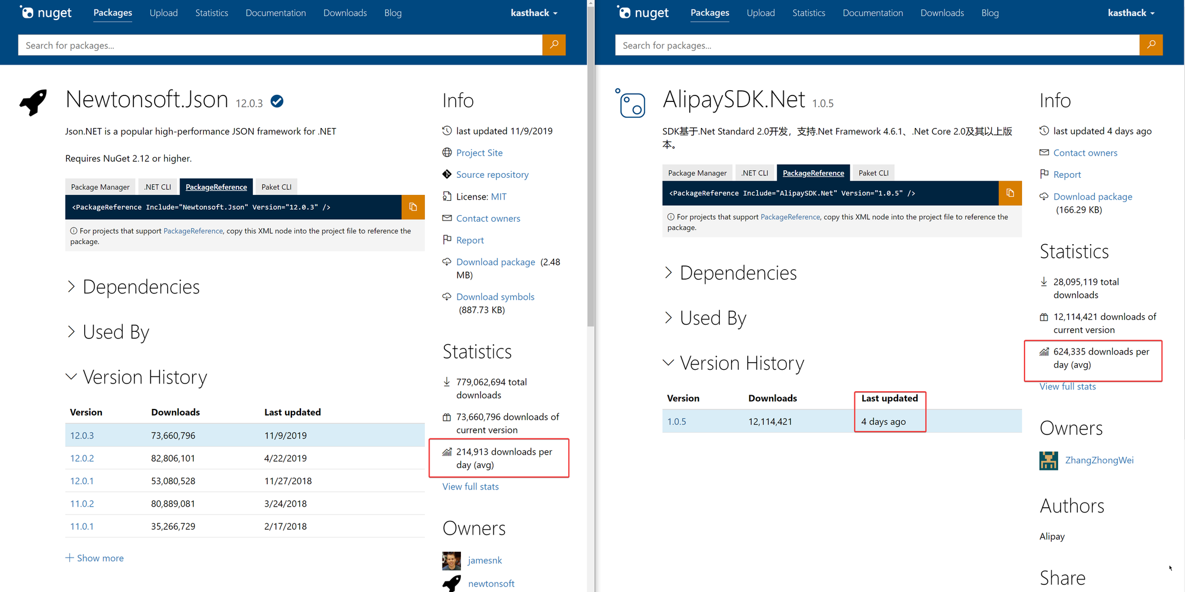
Task: Click envelope icon beside Contact owners in right window
Action: click(x=1045, y=152)
